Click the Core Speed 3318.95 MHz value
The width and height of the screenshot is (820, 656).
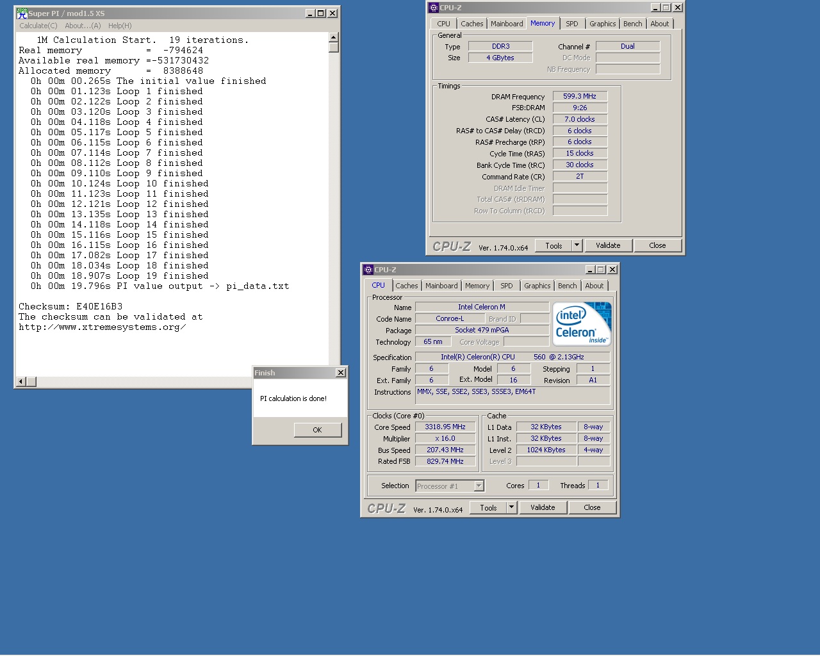[445, 427]
